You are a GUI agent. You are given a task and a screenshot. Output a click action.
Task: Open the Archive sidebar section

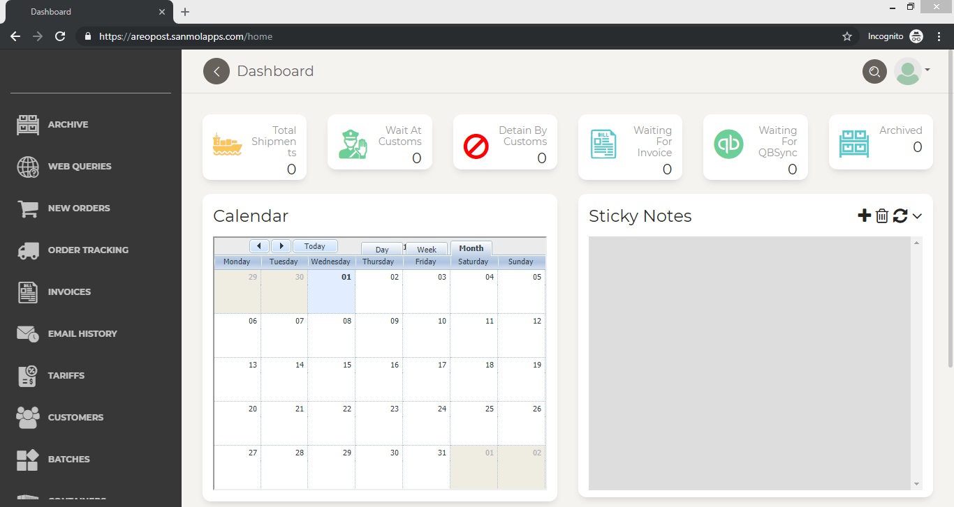[x=68, y=125]
